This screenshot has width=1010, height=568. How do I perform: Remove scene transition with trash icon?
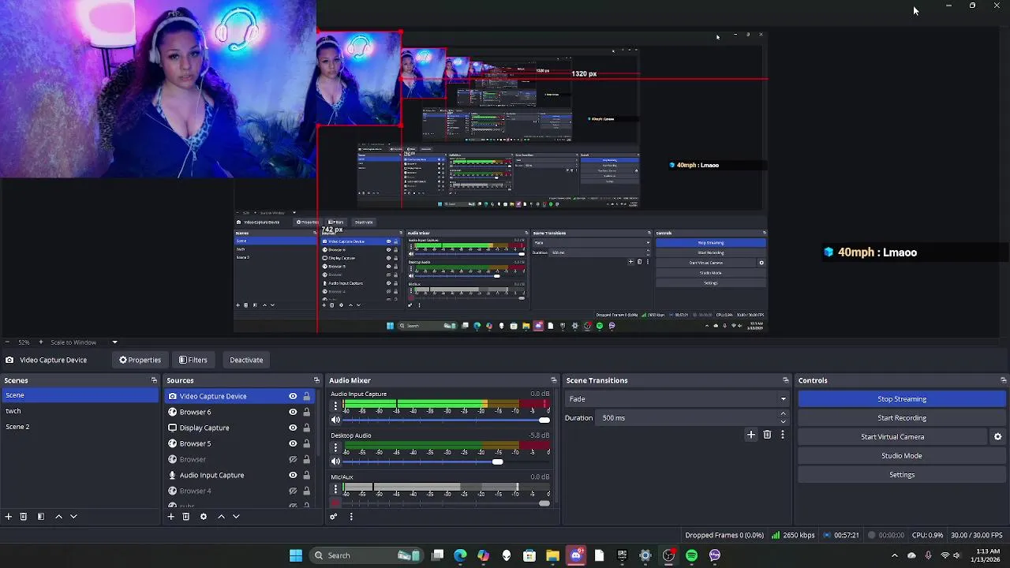767,435
